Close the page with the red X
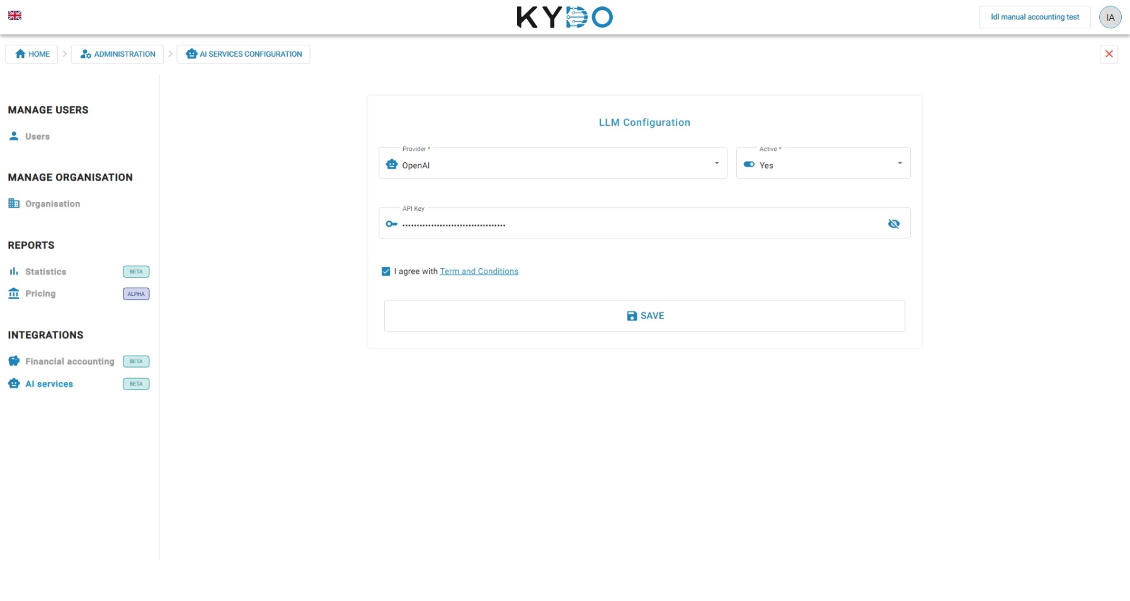 pyautogui.click(x=1109, y=54)
